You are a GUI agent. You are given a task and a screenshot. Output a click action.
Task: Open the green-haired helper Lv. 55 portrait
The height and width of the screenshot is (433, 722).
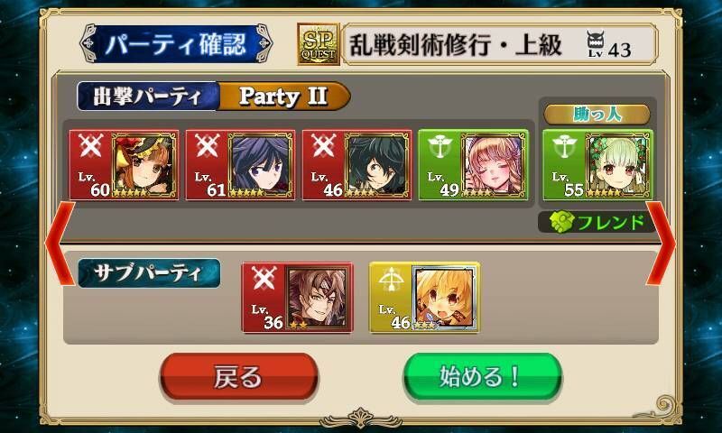[x=618, y=165]
